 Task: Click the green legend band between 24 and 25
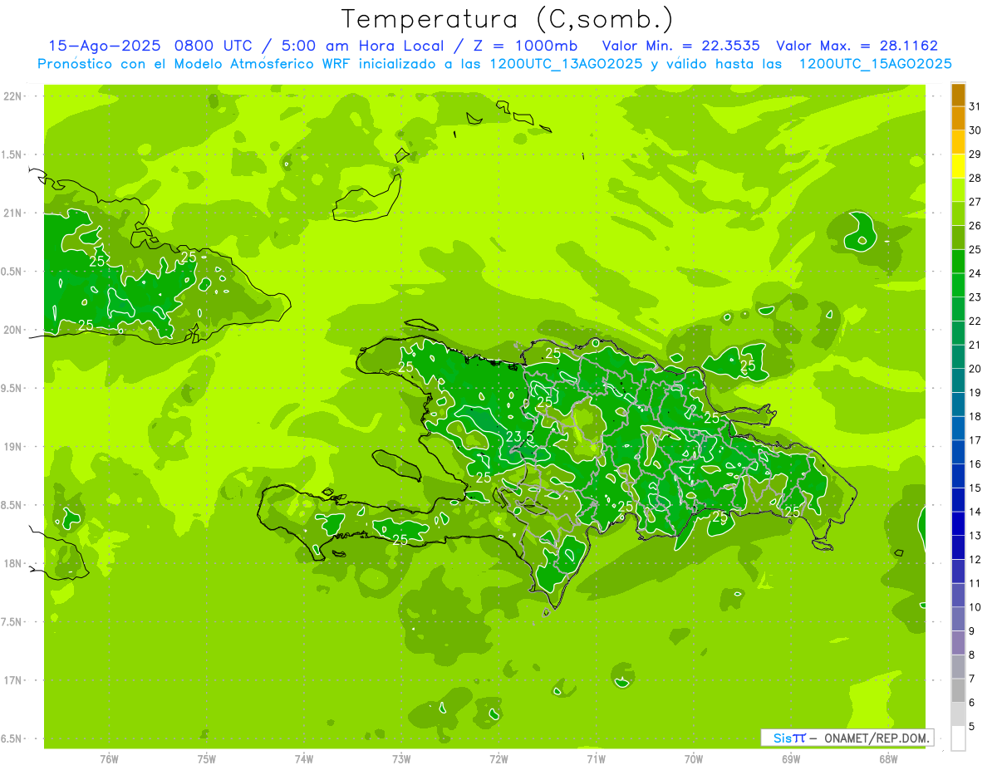(x=959, y=261)
